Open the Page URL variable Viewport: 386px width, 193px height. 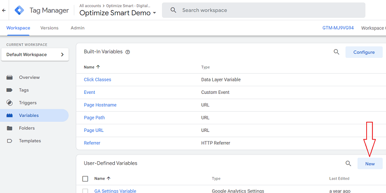coord(94,130)
